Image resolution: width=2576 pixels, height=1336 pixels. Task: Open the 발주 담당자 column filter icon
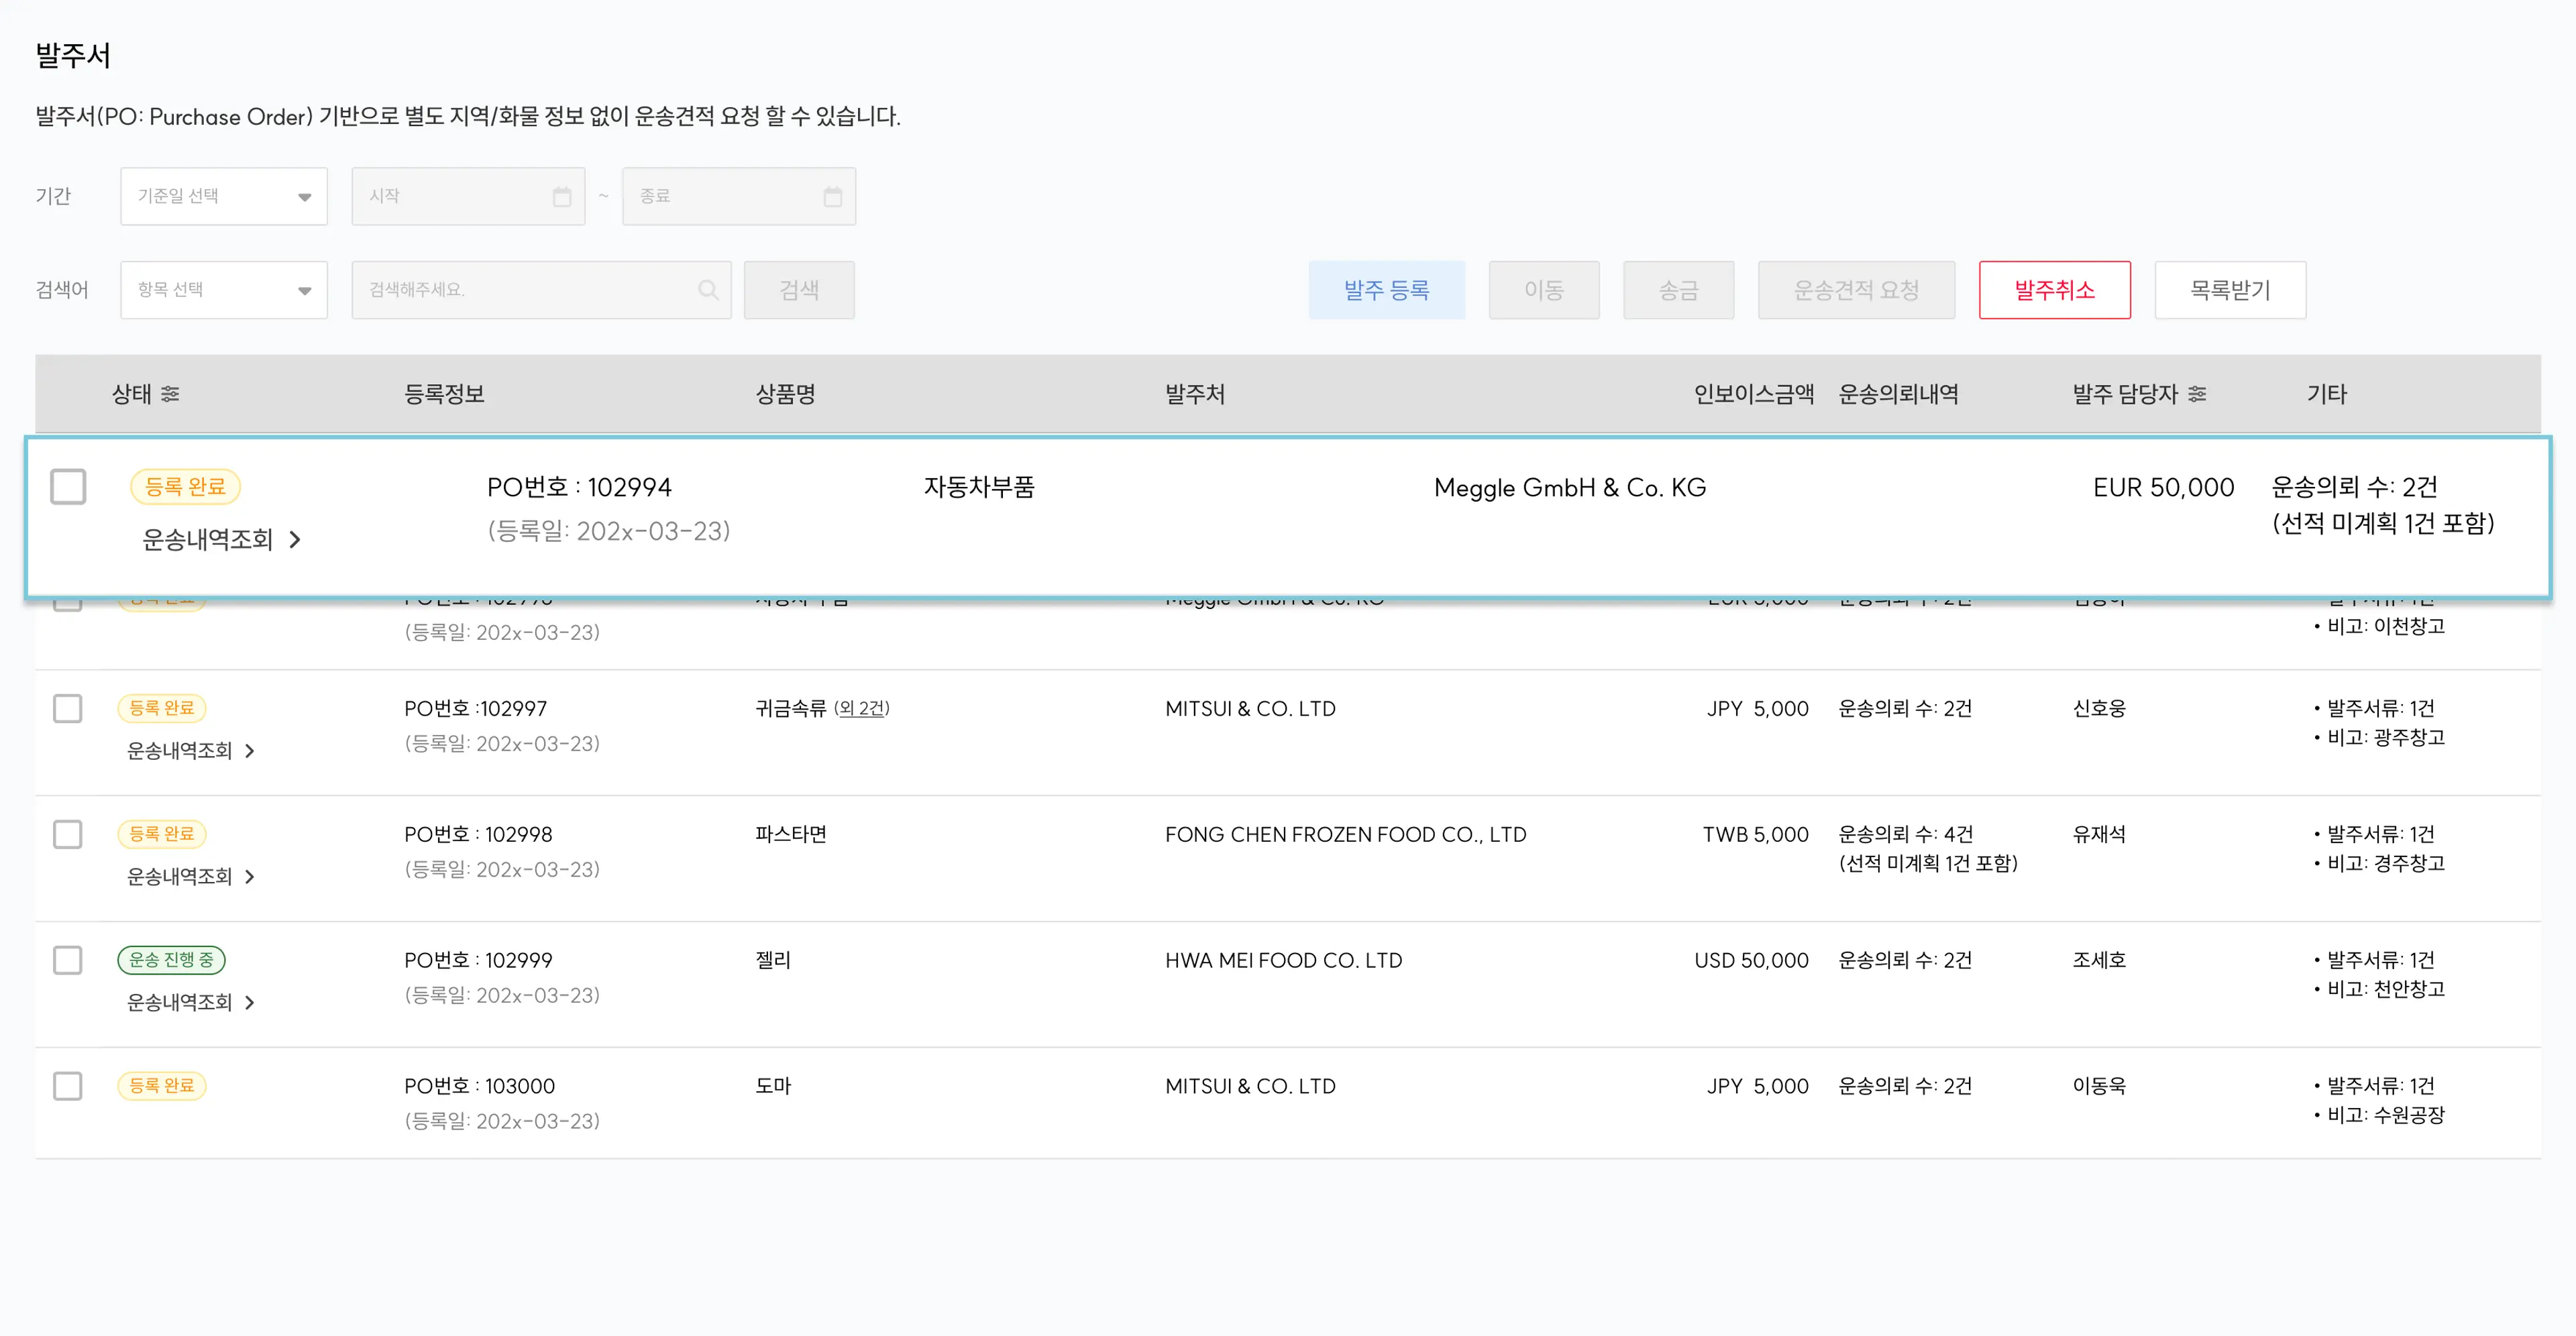[2197, 394]
